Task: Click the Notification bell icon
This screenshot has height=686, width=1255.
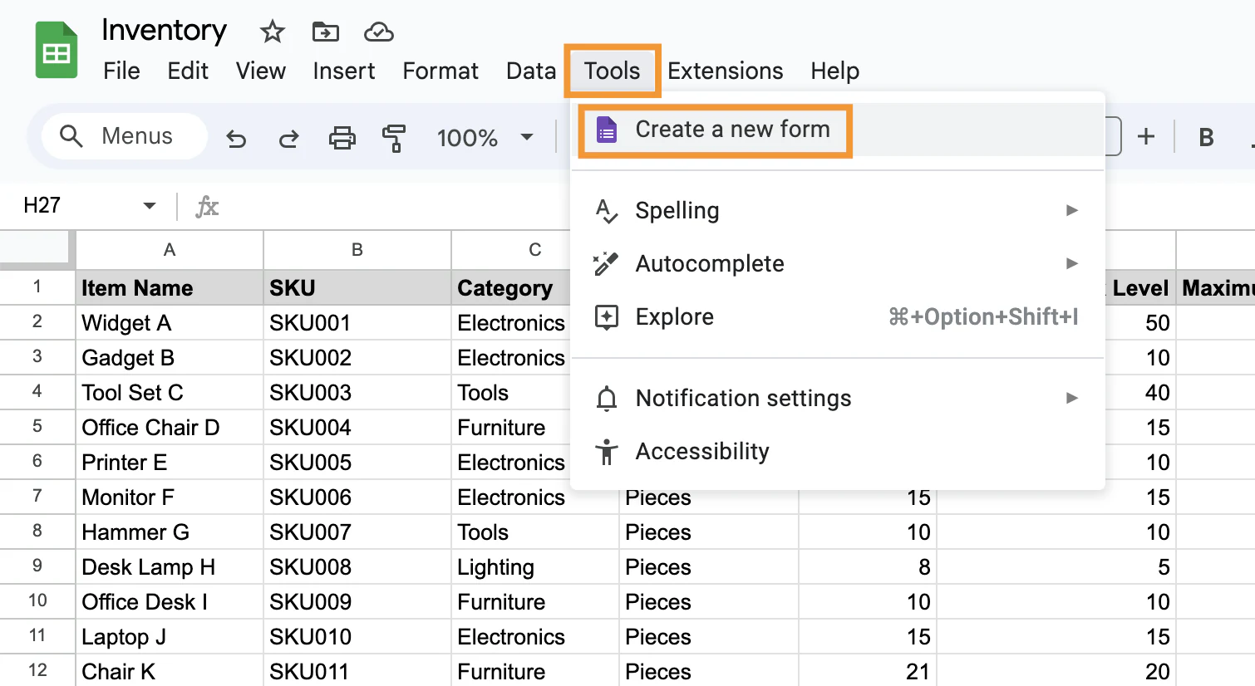Action: tap(607, 399)
